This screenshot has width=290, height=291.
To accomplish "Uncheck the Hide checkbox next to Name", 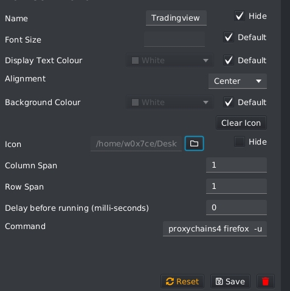I will [240, 16].
